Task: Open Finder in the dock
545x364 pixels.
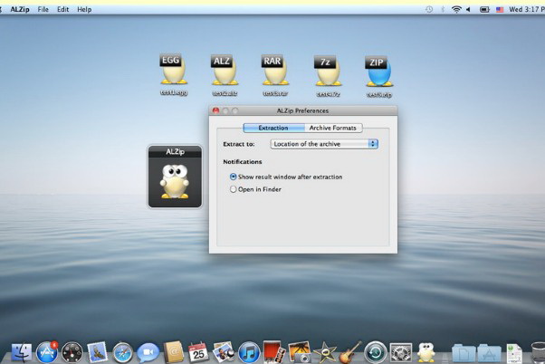Action: point(22,352)
